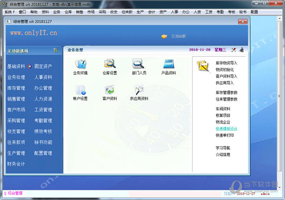Open the 供应商资料 icon
Image resolution: width=285 pixels, height=200 pixels.
click(x=139, y=90)
